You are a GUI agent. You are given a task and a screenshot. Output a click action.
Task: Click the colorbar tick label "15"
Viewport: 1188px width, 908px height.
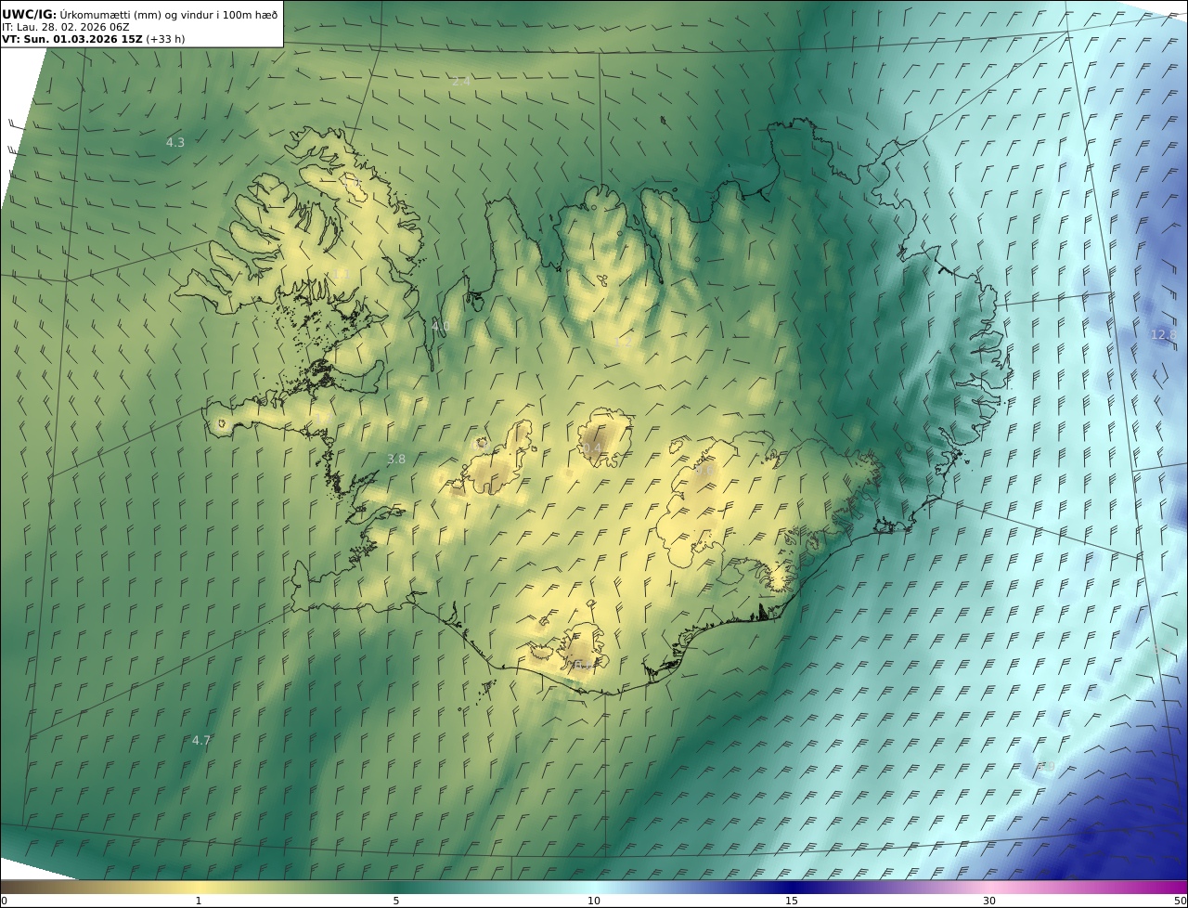792,901
